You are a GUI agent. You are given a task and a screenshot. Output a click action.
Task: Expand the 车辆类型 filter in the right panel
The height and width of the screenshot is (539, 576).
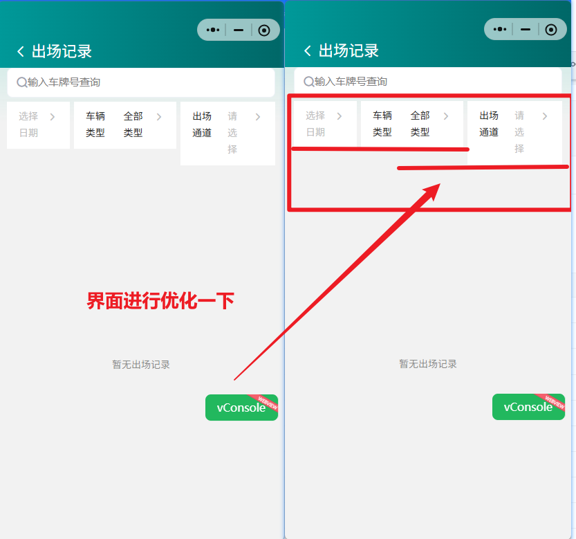tap(411, 124)
